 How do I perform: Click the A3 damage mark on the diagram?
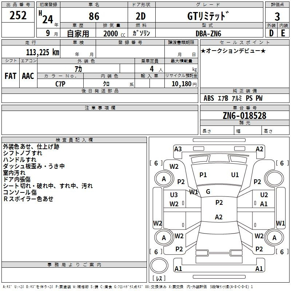coord(178,149)
